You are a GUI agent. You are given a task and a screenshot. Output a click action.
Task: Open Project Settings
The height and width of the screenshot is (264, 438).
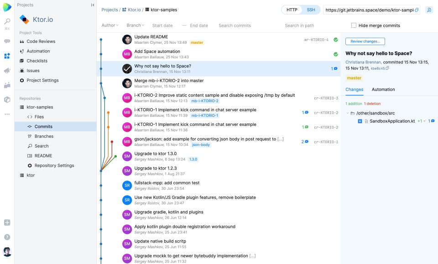tap(42, 80)
